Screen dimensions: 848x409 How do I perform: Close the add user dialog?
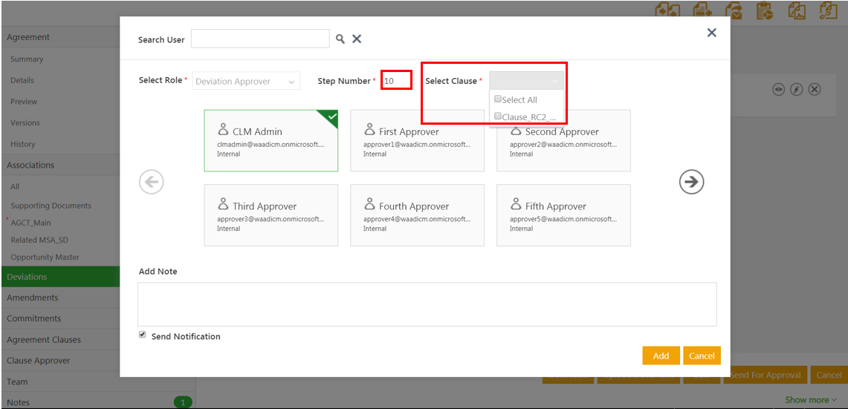pyautogui.click(x=711, y=33)
